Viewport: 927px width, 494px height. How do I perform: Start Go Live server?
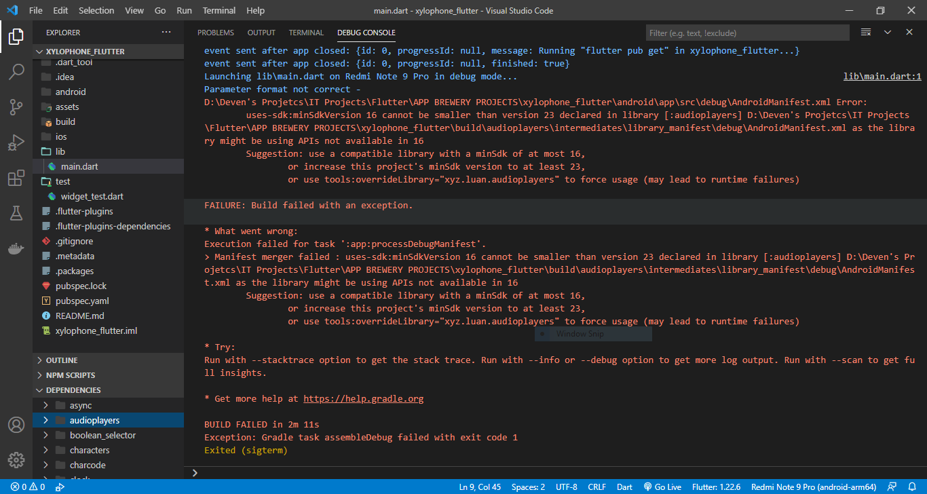662,487
